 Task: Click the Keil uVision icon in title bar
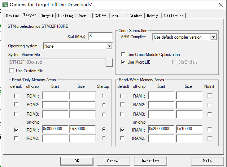(4, 4)
